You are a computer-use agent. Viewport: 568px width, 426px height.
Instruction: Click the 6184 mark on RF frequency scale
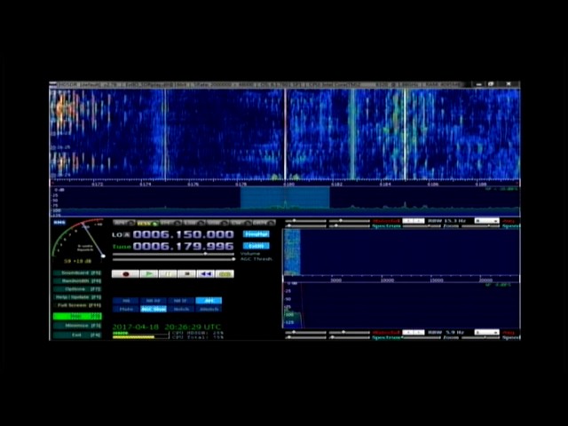(x=385, y=185)
